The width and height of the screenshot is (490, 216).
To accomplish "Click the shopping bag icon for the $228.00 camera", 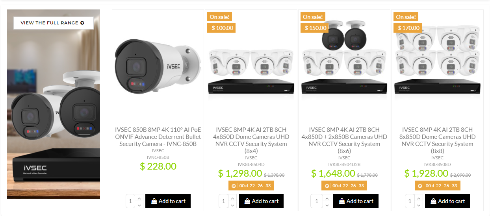I will pyautogui.click(x=154, y=201).
